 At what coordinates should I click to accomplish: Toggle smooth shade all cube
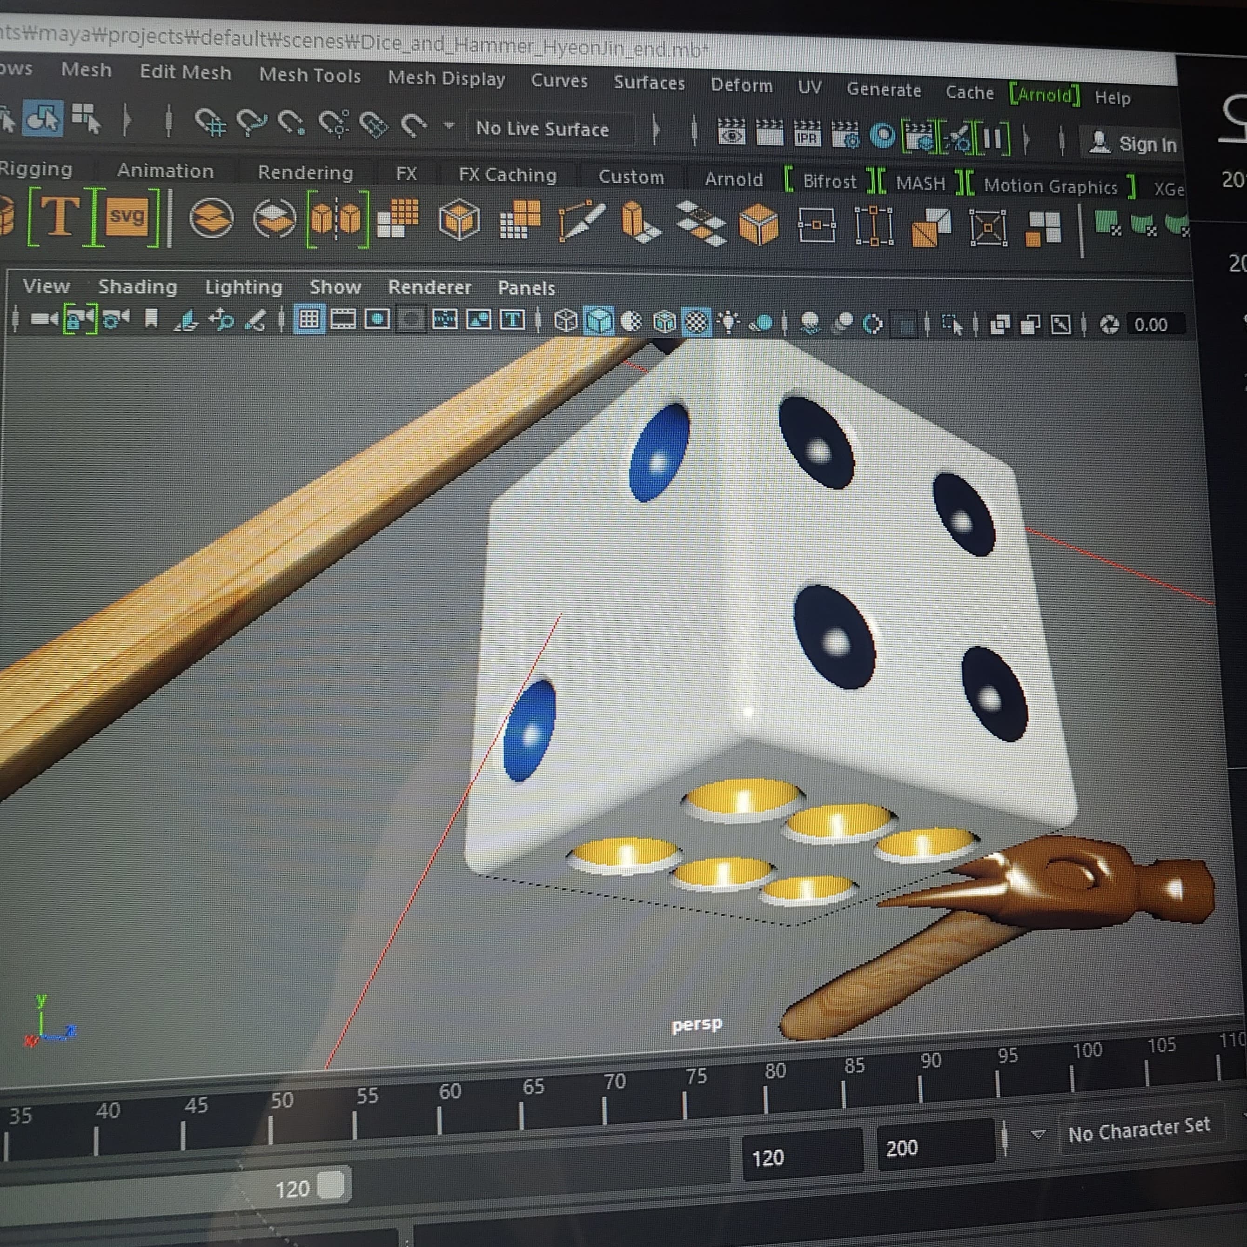click(x=600, y=322)
